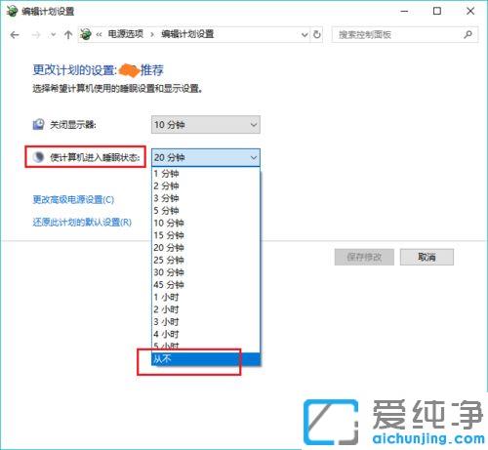Viewport: 488px width, 450px height.
Task: Collapse the sleep dropdown showing 20 分钟
Action: coord(206,157)
